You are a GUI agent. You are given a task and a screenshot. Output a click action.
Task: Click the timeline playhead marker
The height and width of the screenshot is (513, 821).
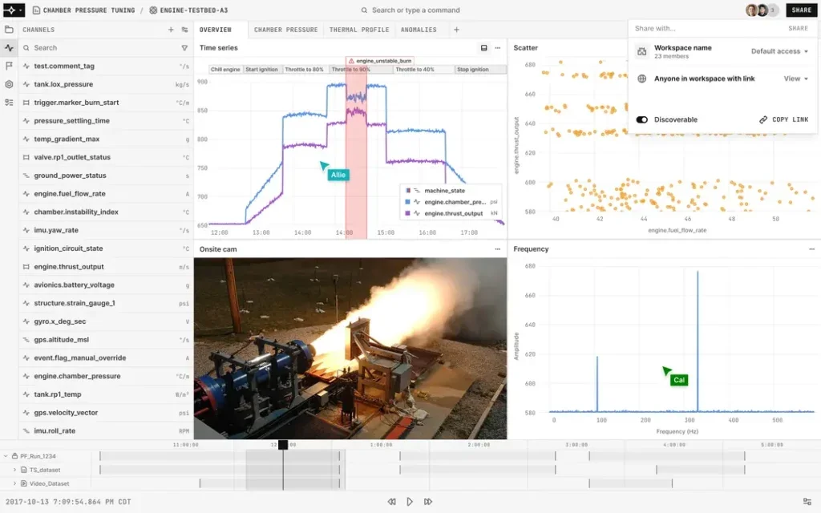pos(282,445)
